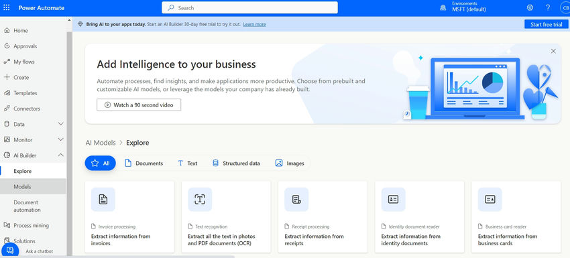Click the AI Models breadcrumb link
Image resolution: width=570 pixels, height=258 pixels.
(x=101, y=143)
